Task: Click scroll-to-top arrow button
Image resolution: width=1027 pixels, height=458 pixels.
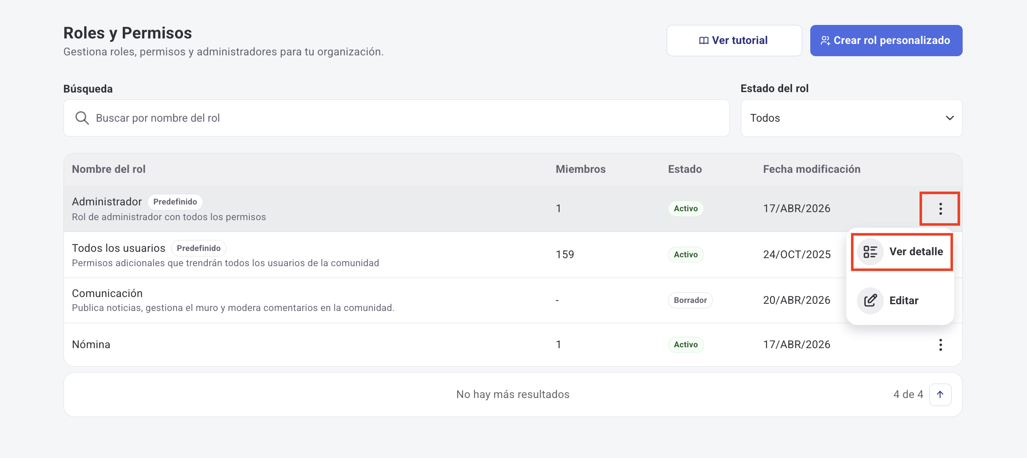Action: [940, 395]
